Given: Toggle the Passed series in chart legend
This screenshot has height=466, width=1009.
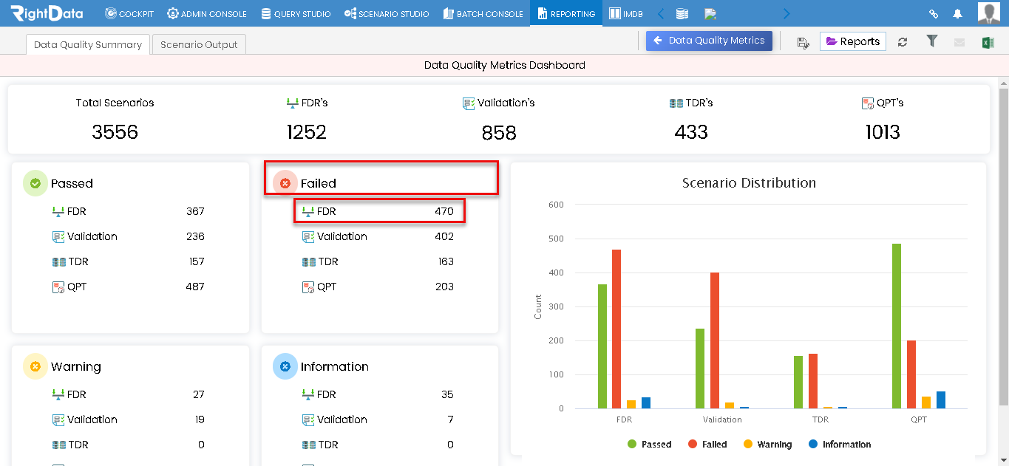Looking at the screenshot, I should [x=649, y=445].
